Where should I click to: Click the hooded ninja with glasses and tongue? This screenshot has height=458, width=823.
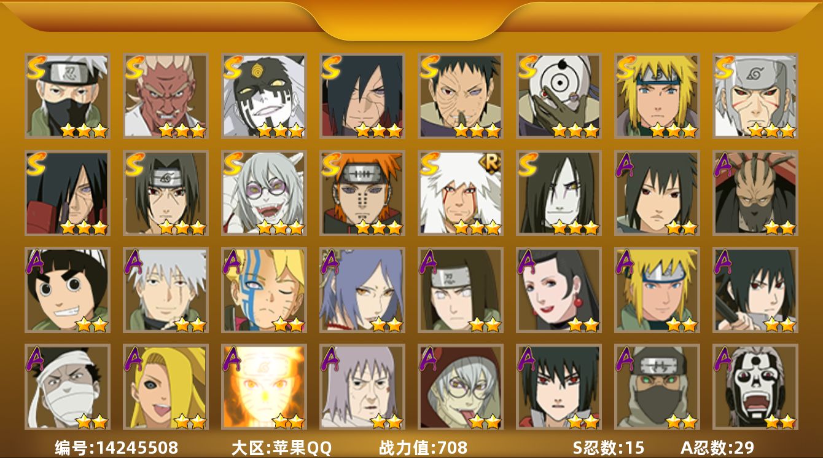coord(461,387)
